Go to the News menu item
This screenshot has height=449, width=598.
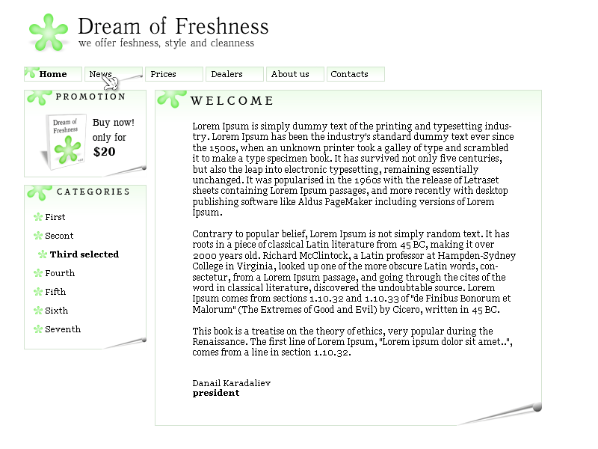pos(101,74)
